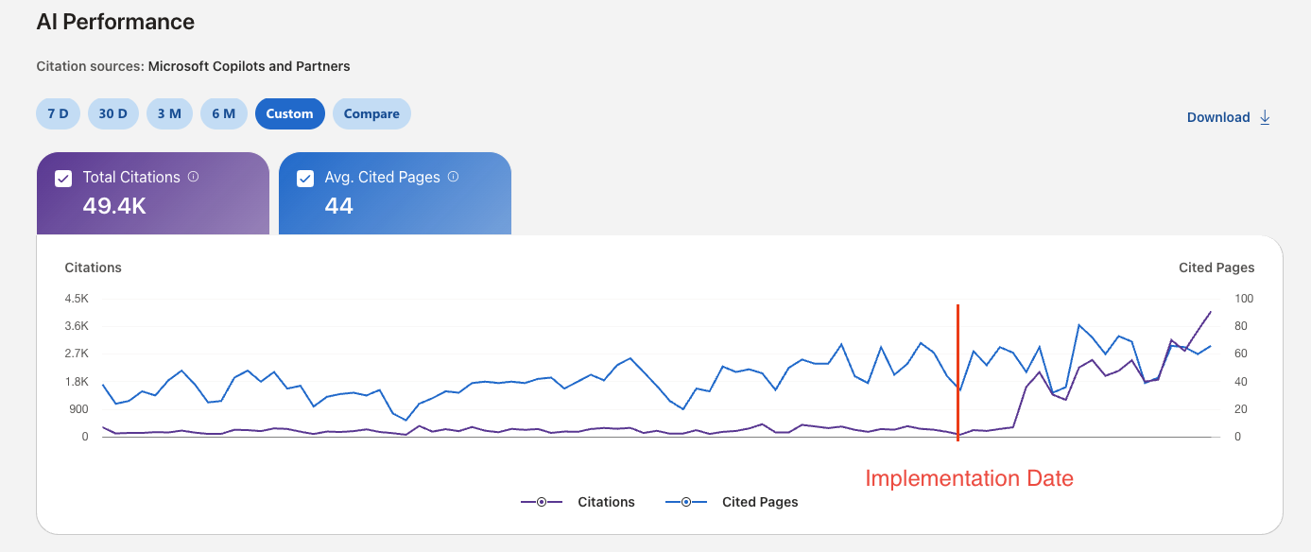
Task: Click the 20 right axis label
Action: 1241,409
